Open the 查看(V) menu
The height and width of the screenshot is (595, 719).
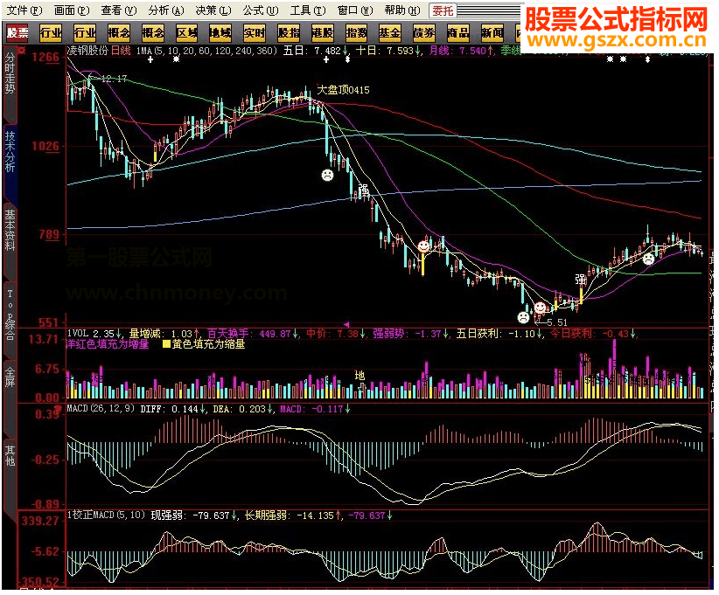coord(118,10)
